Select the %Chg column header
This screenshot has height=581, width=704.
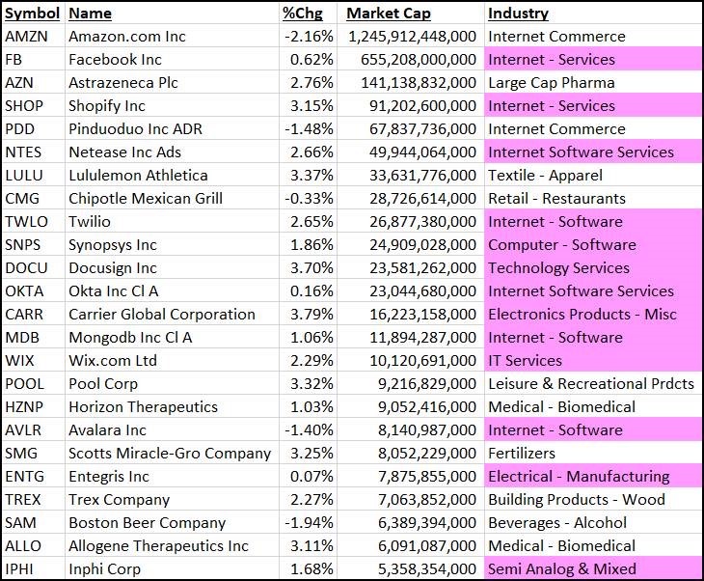coord(303,14)
